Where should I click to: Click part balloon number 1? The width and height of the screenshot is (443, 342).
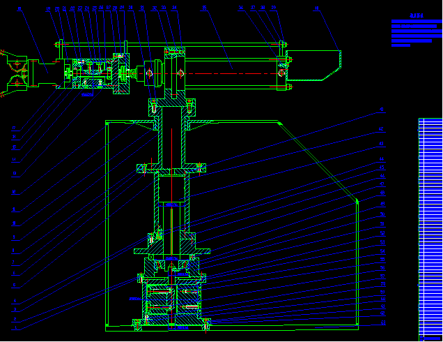(15, 327)
